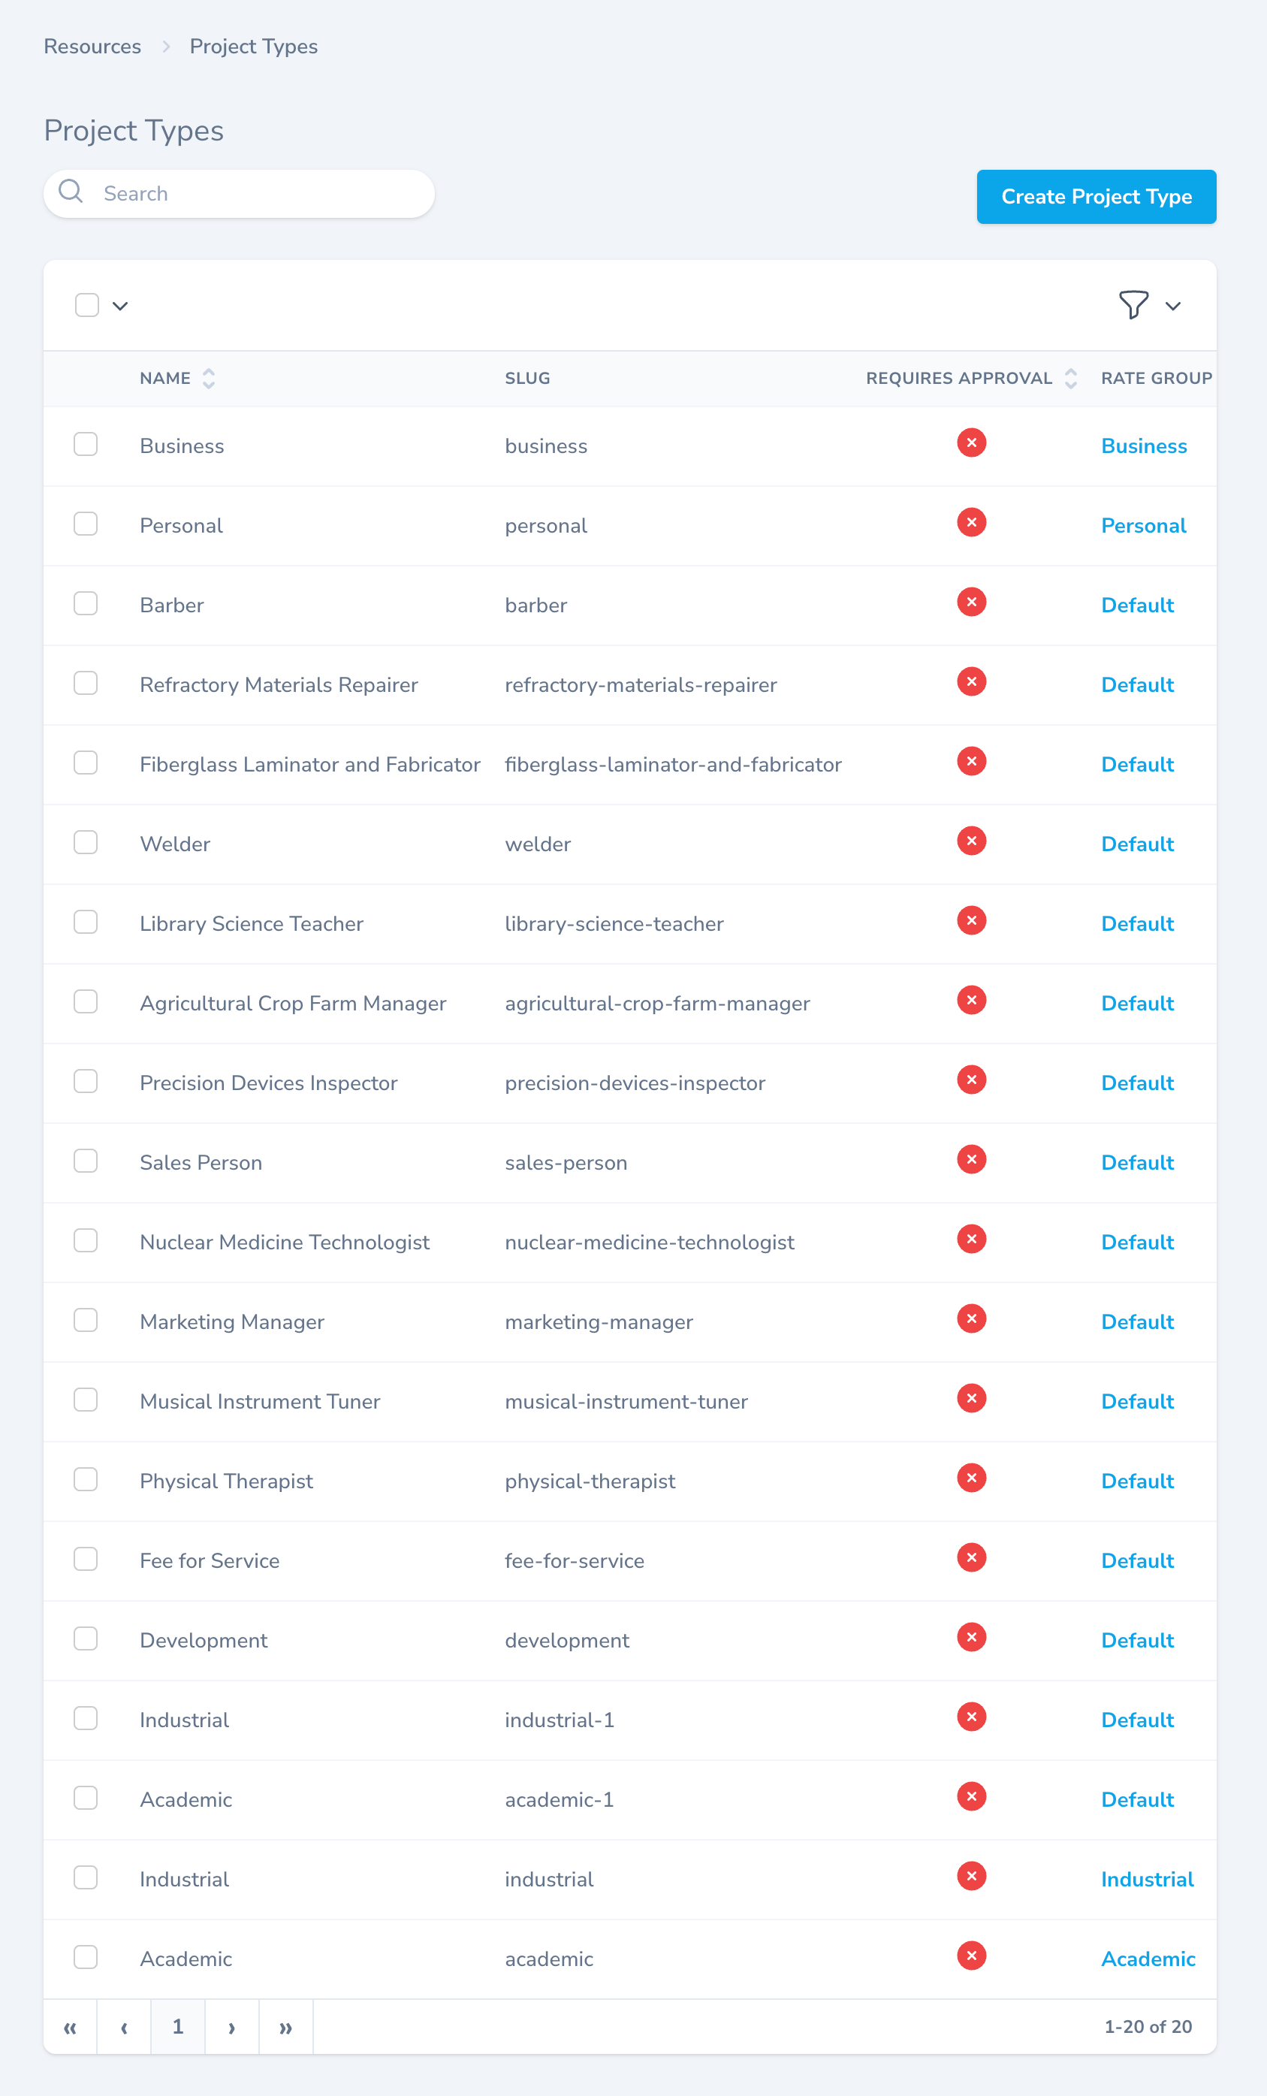Check the checkbox for Physical Therapist row
Viewport: 1267px width, 2096px height.
[86, 1479]
